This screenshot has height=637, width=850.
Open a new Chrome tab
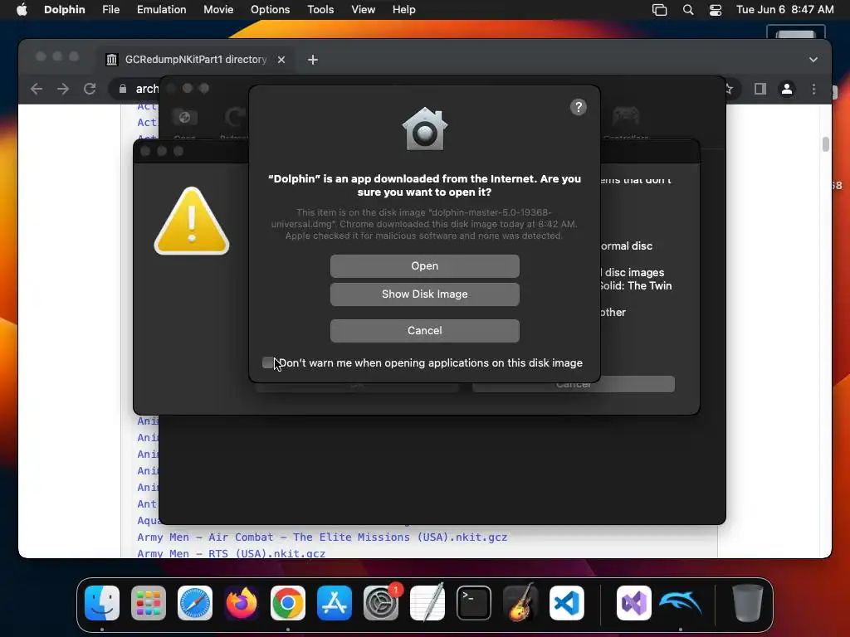[x=313, y=60]
